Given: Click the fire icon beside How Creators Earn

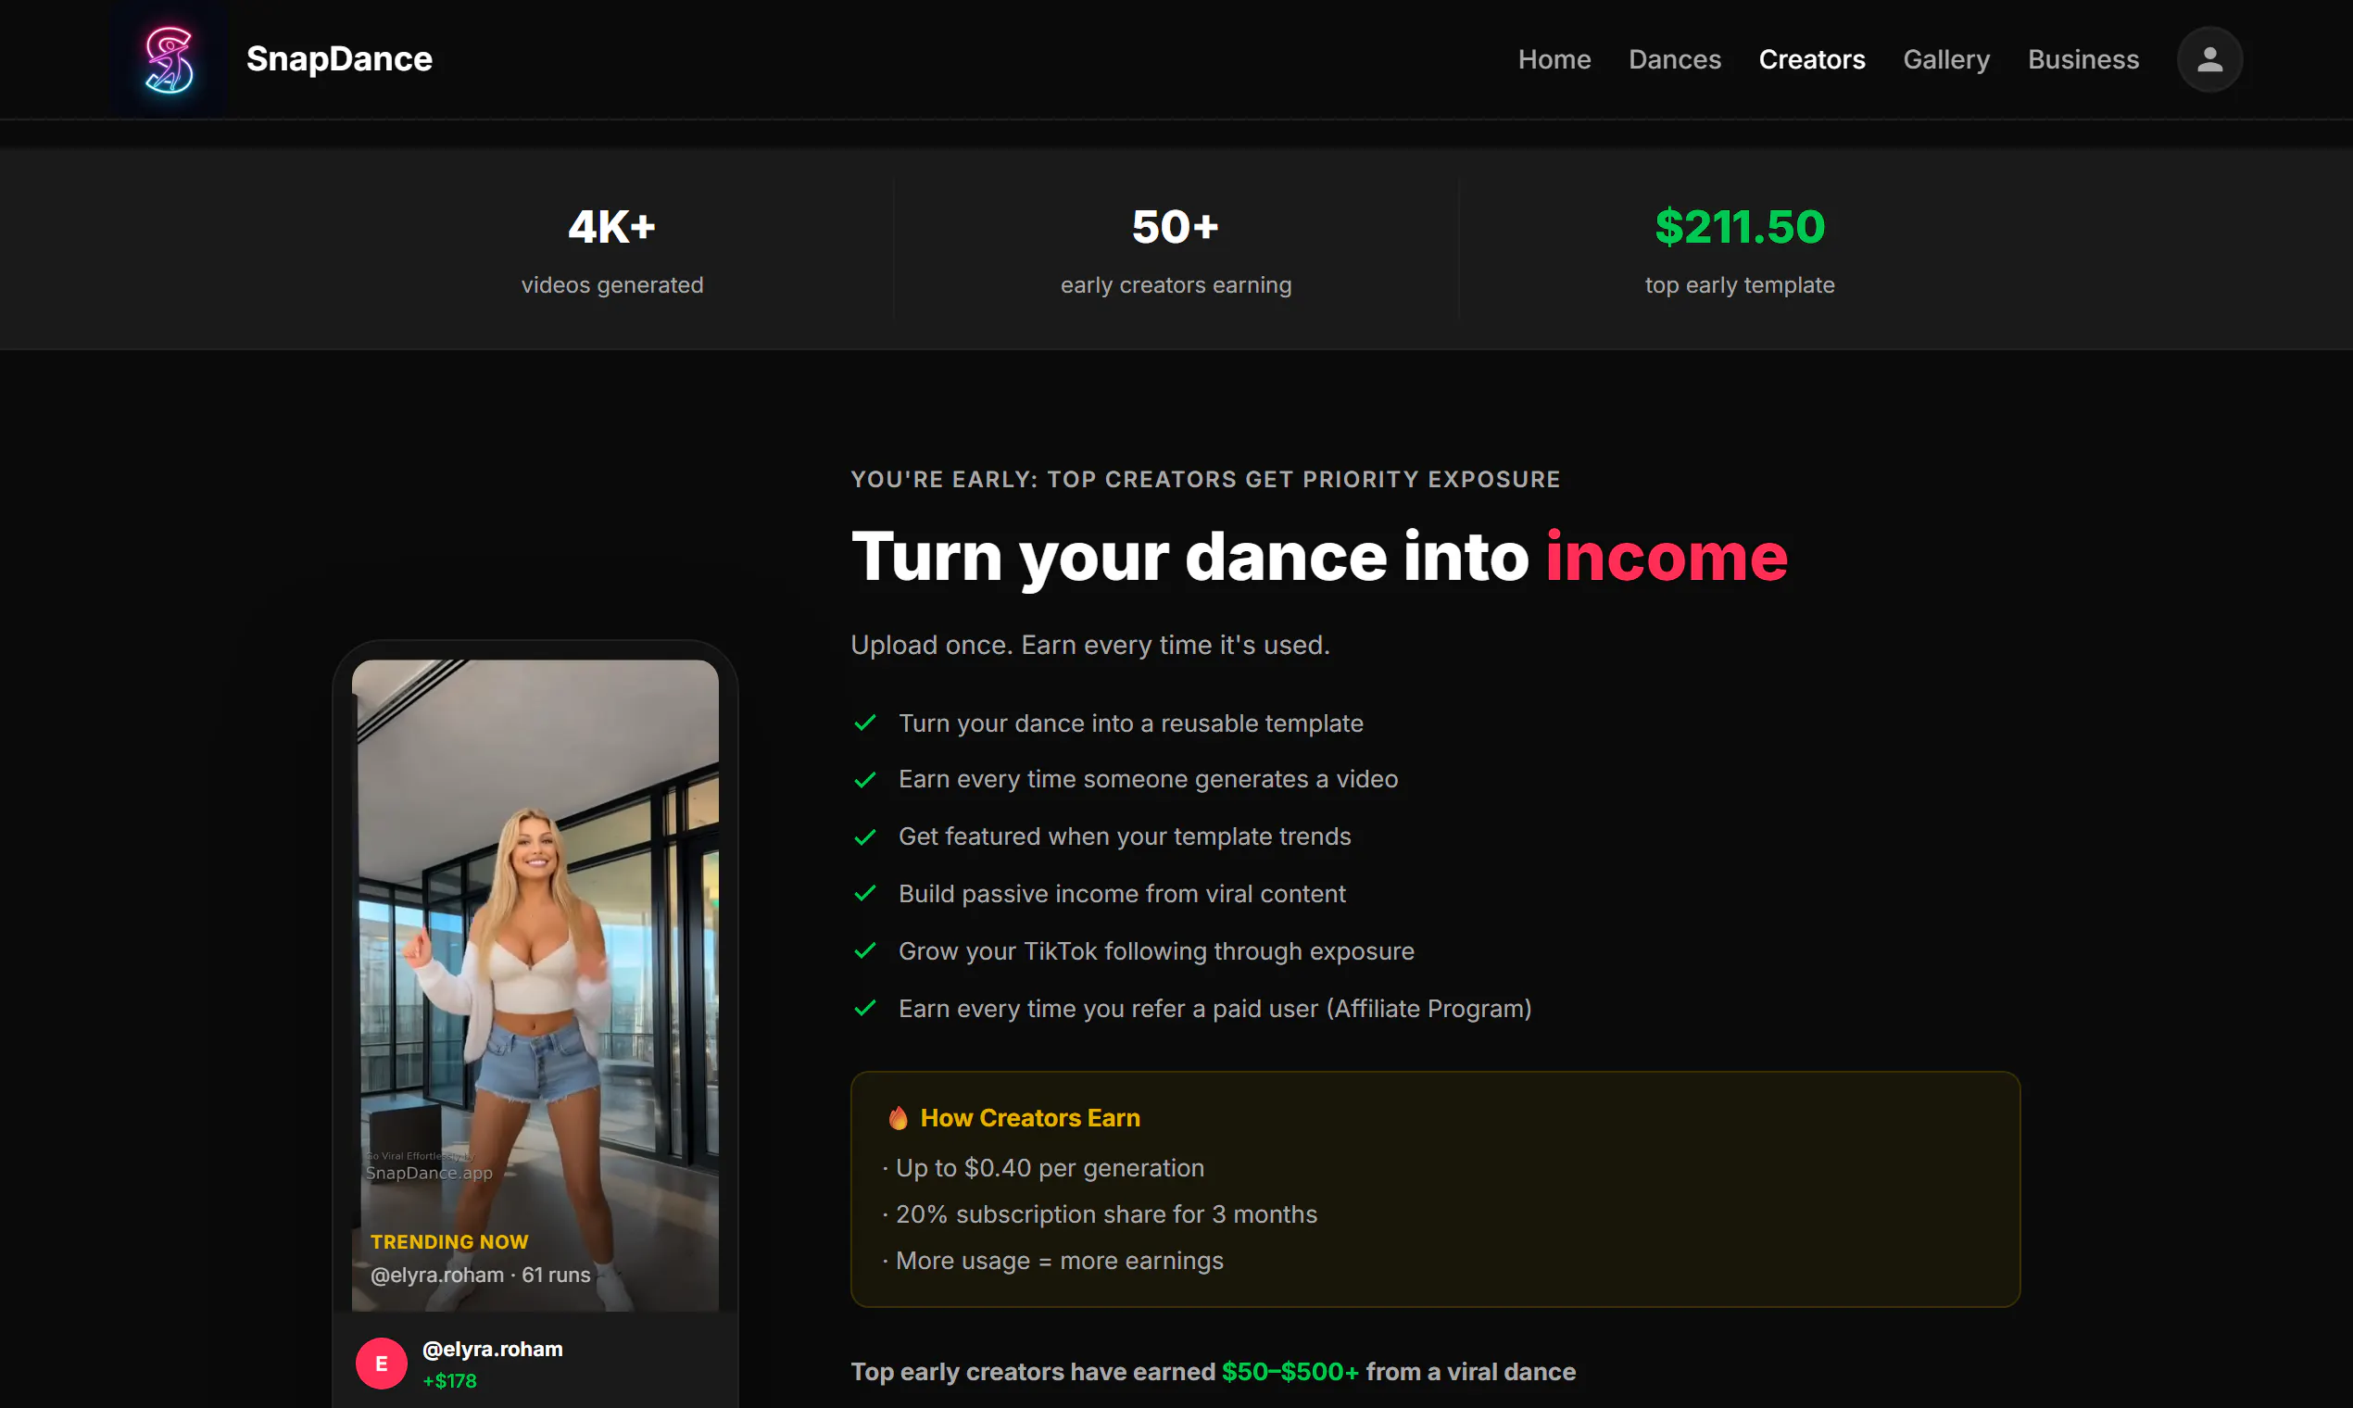Looking at the screenshot, I should [898, 1118].
